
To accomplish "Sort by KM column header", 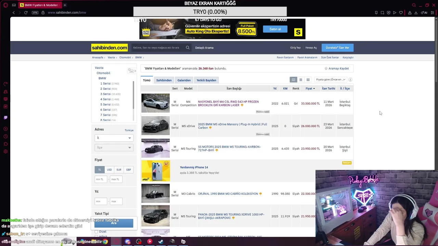I will pos(285,88).
